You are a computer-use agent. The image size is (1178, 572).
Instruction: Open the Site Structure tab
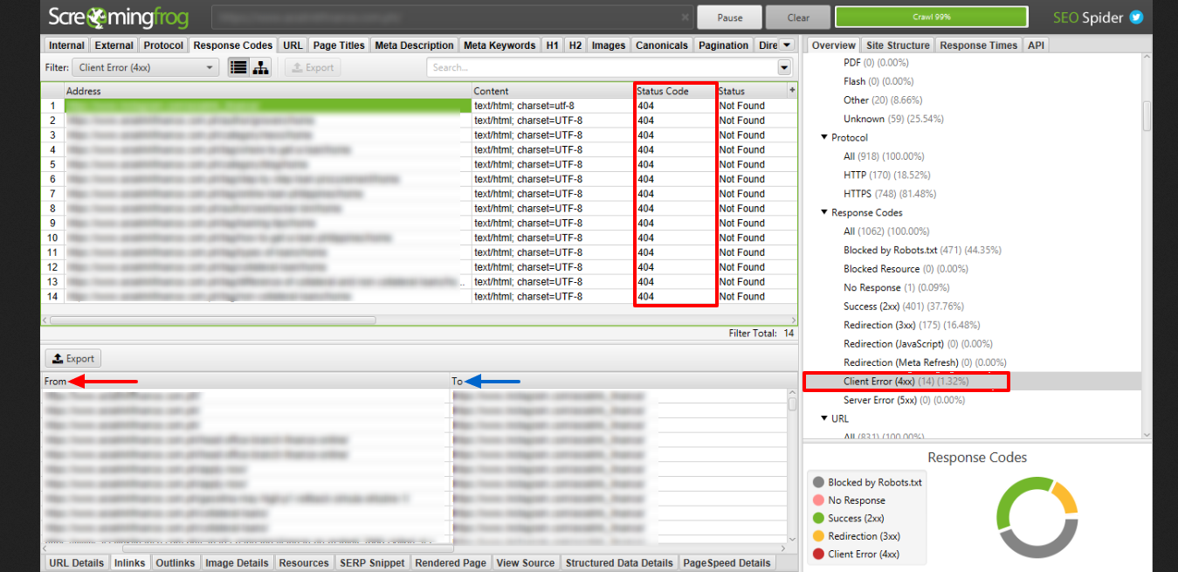point(898,45)
